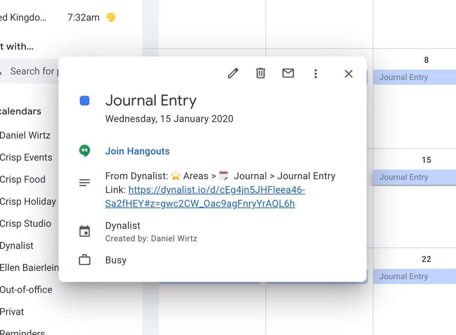The width and height of the screenshot is (456, 335).
Task: Select the Crisp Events calendar
Action: (26, 157)
